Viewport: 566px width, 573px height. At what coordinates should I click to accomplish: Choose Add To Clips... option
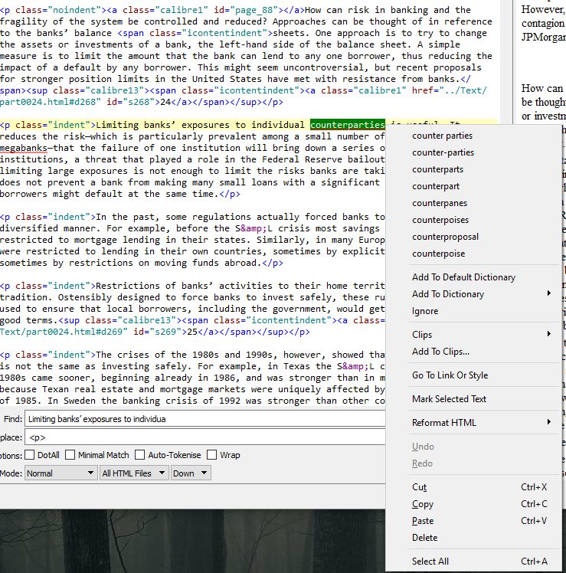[x=440, y=352]
